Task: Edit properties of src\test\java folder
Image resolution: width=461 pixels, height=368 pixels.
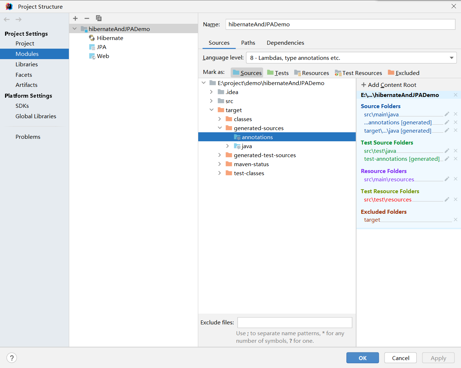Action: click(x=447, y=151)
